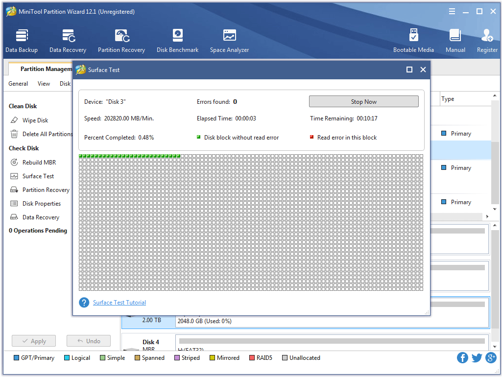Viewport: 502px width, 377px height.
Task: Stop the surface test now
Action: click(x=364, y=101)
